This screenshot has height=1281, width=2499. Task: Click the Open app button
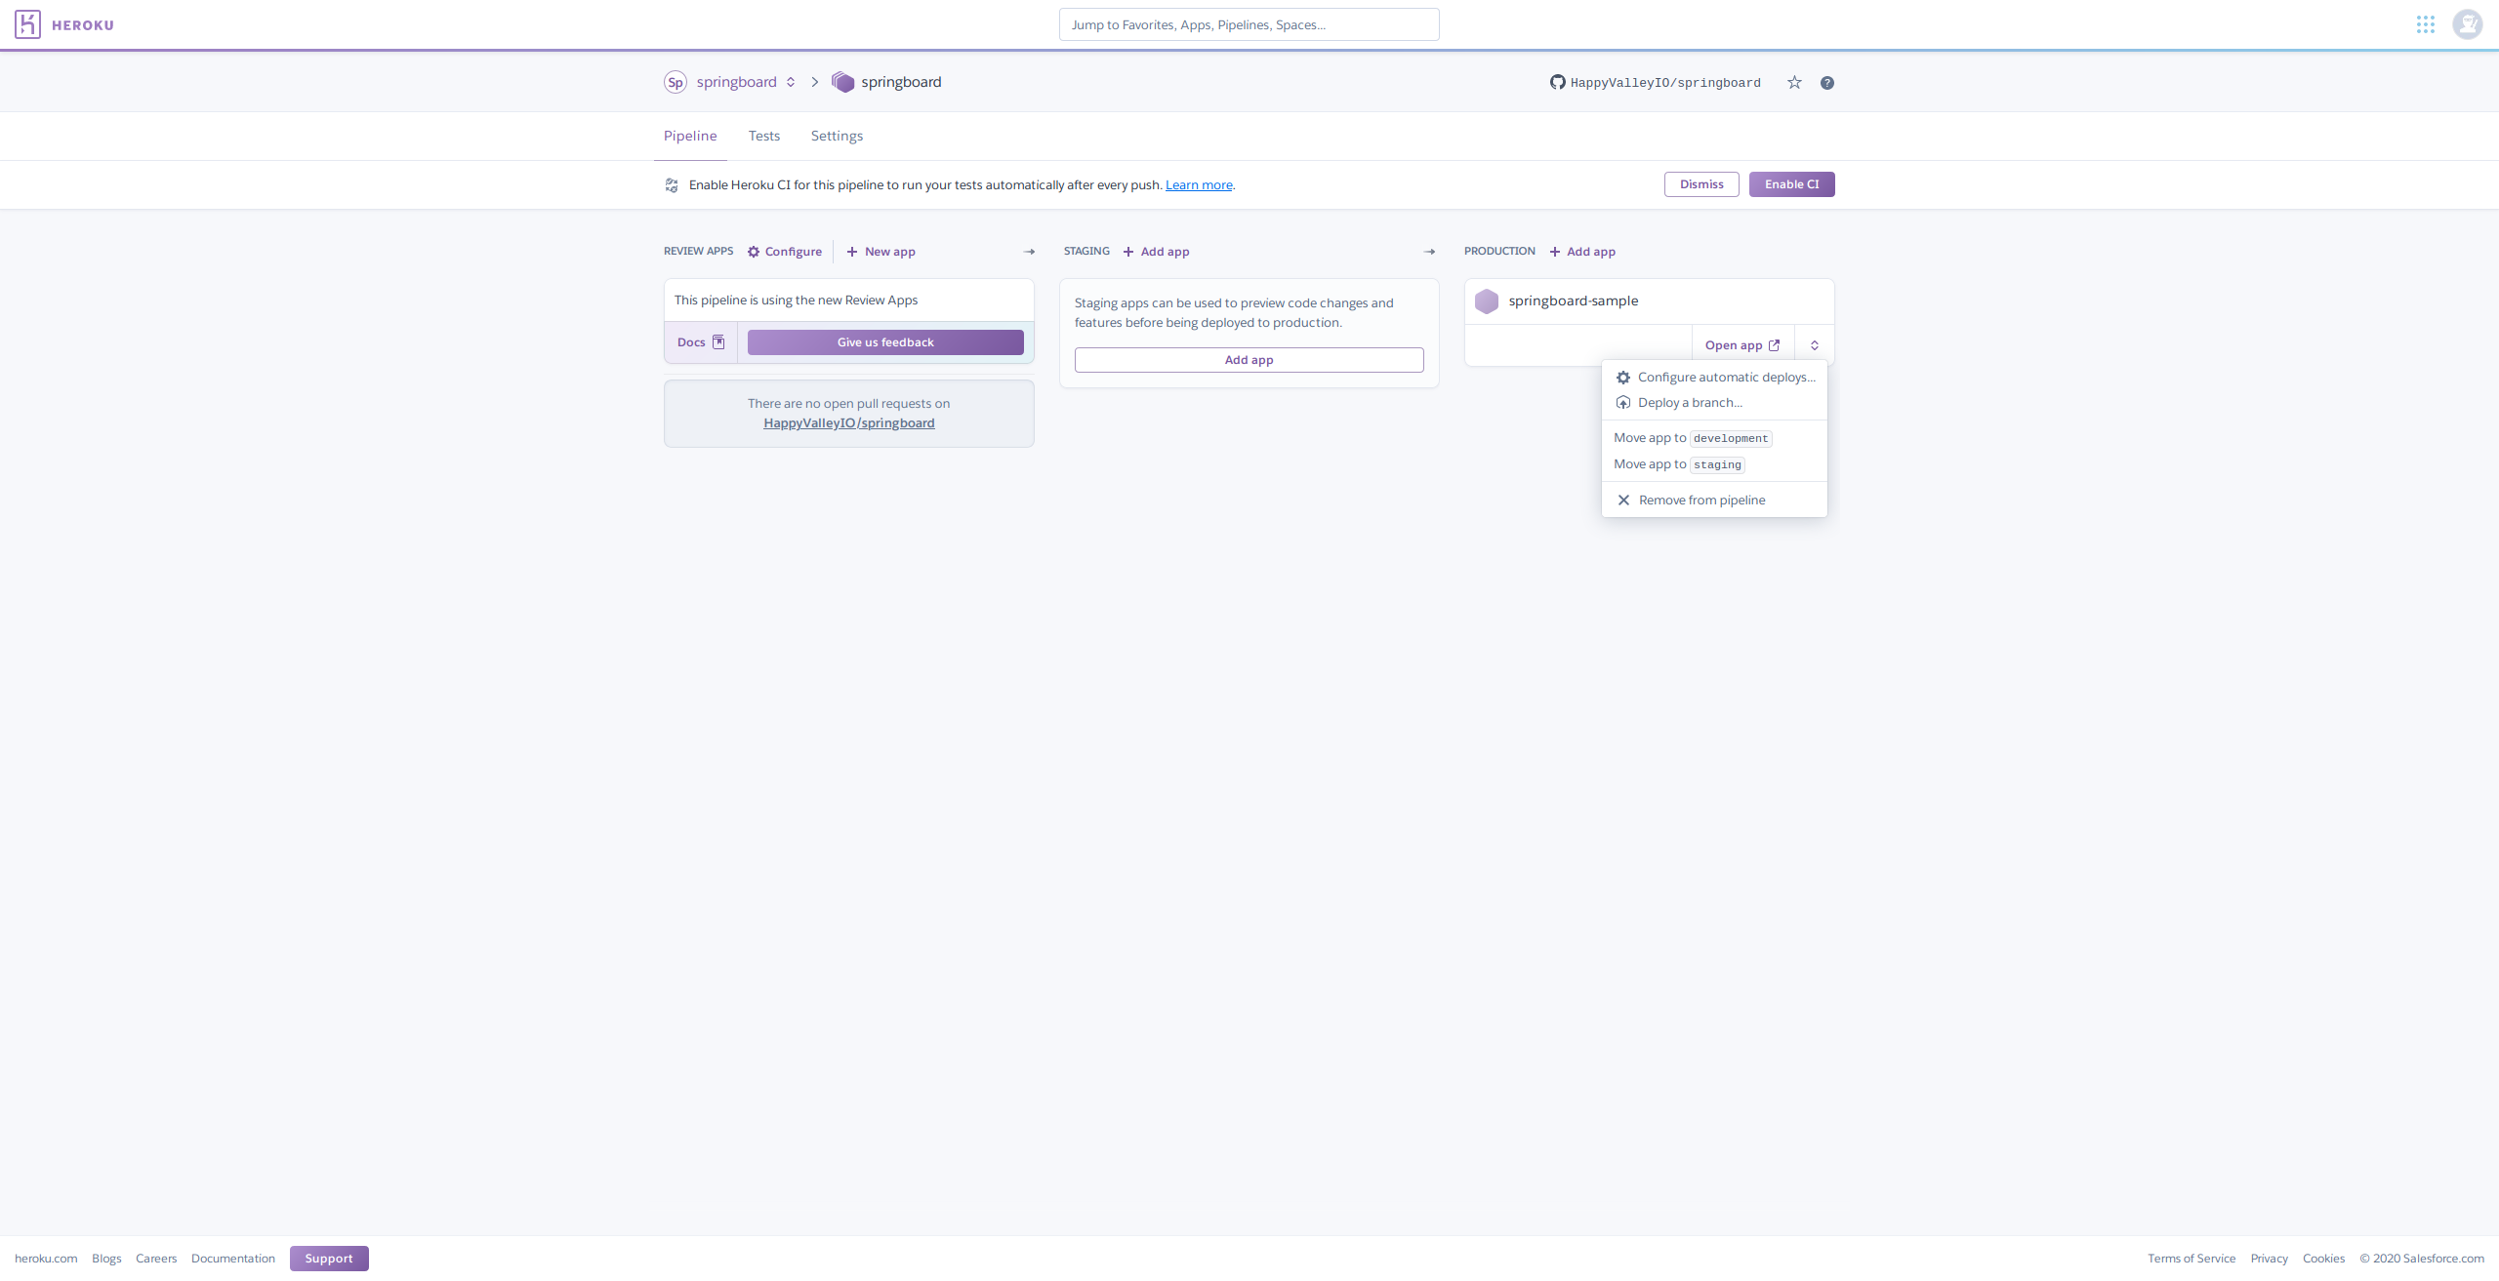tap(1742, 345)
